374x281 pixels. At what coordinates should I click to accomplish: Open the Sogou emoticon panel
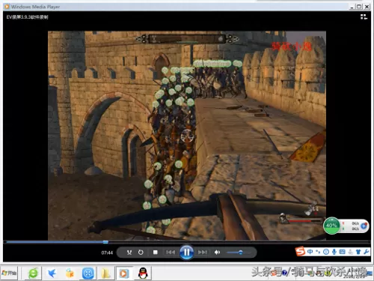coord(326,252)
